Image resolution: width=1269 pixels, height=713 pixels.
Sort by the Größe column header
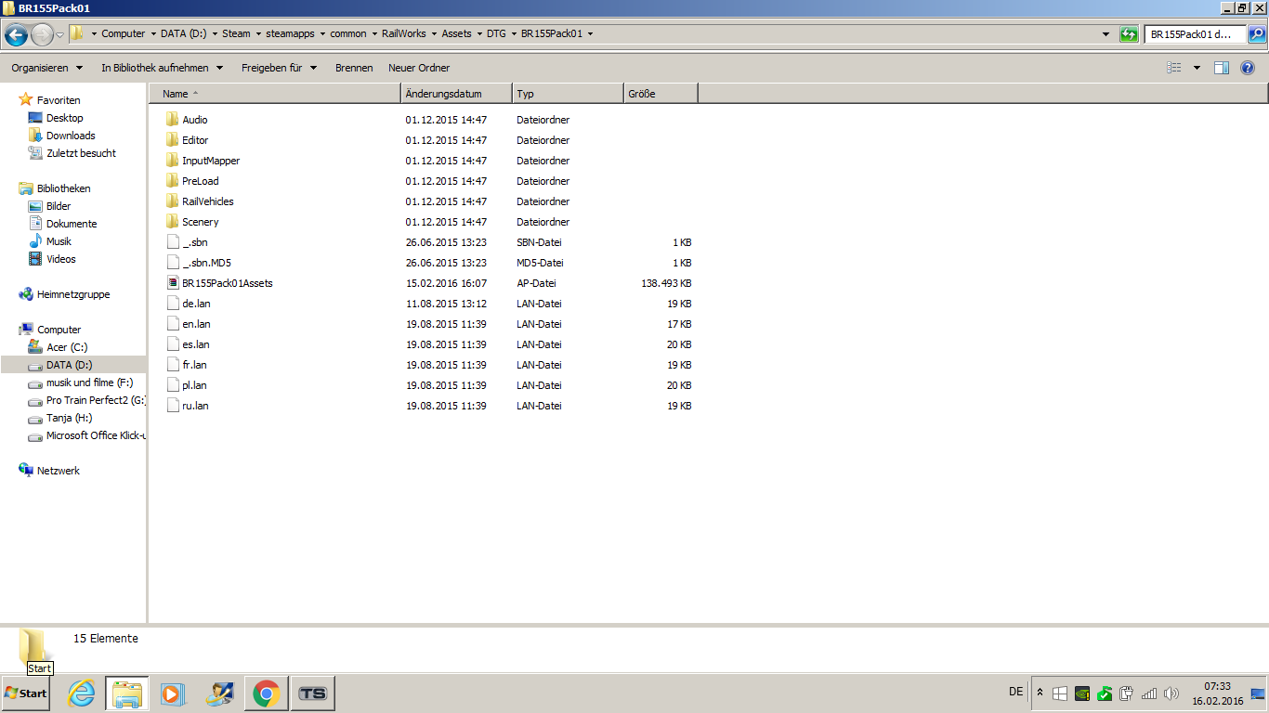pyautogui.click(x=661, y=94)
